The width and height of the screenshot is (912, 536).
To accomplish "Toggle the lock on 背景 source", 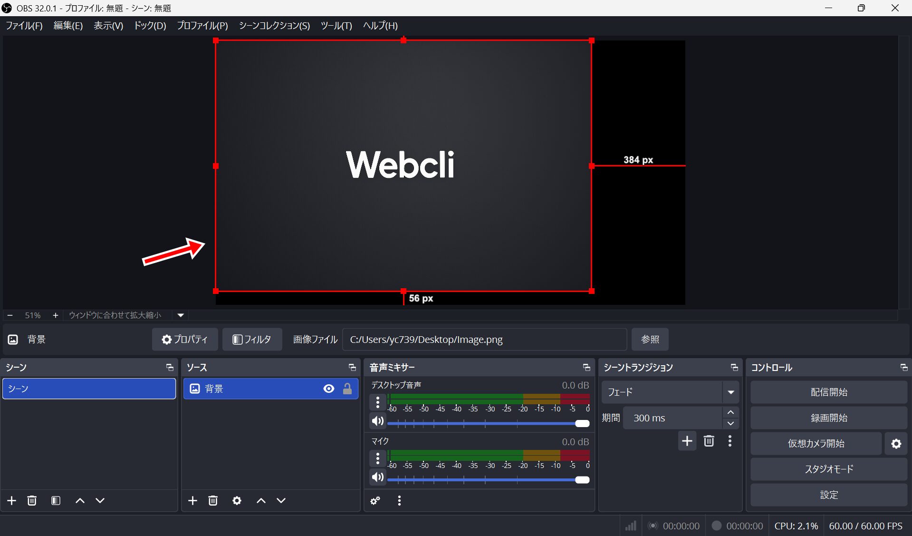I will coord(347,389).
